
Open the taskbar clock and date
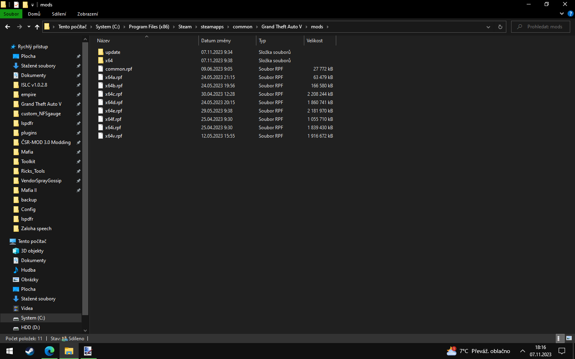(541, 351)
